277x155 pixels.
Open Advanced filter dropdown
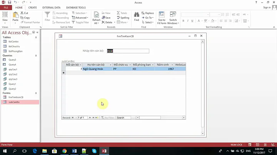point(80,18)
